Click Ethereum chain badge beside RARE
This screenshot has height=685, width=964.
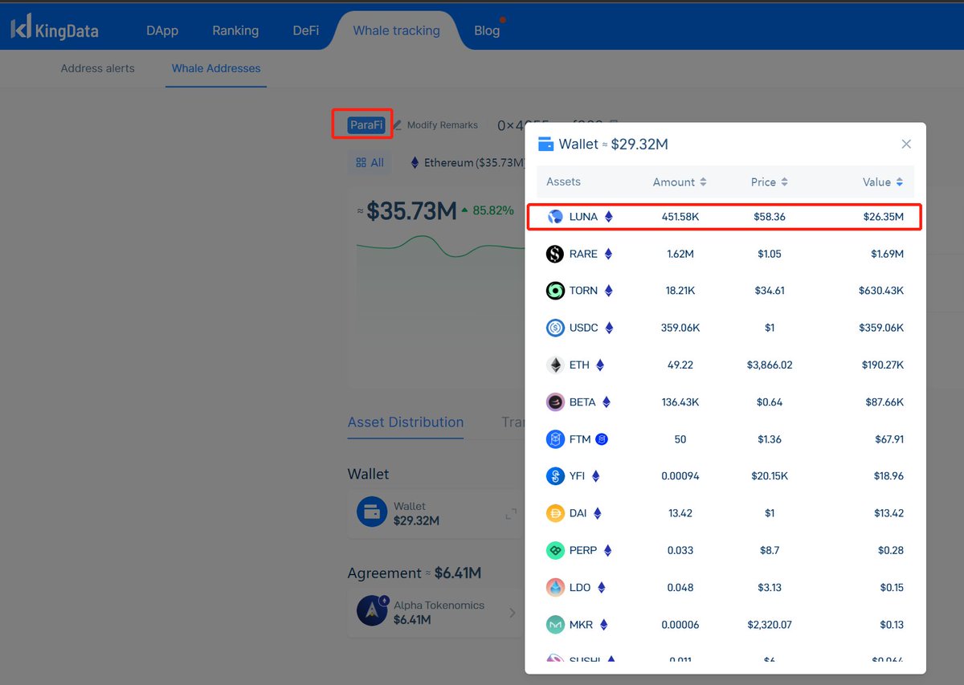608,254
